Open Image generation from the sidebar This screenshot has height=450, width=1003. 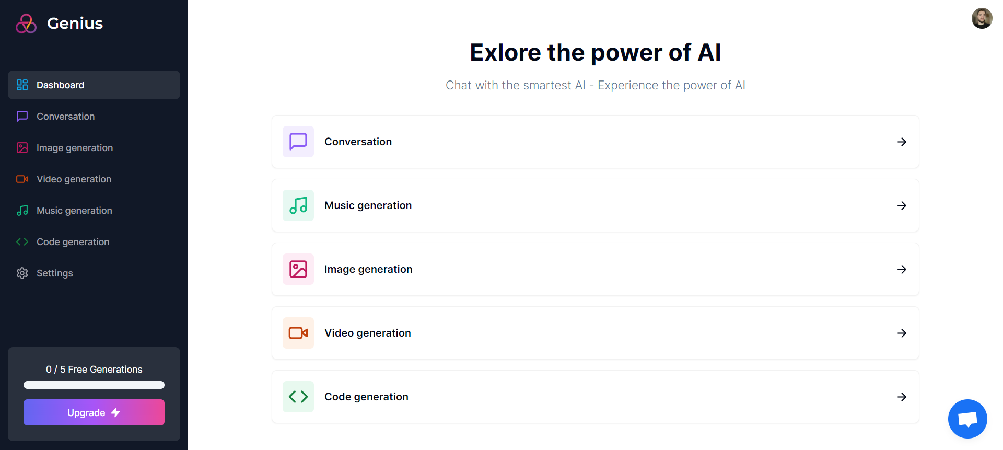[75, 148]
